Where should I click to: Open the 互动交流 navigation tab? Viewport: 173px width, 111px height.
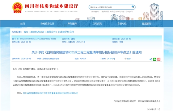97,23
